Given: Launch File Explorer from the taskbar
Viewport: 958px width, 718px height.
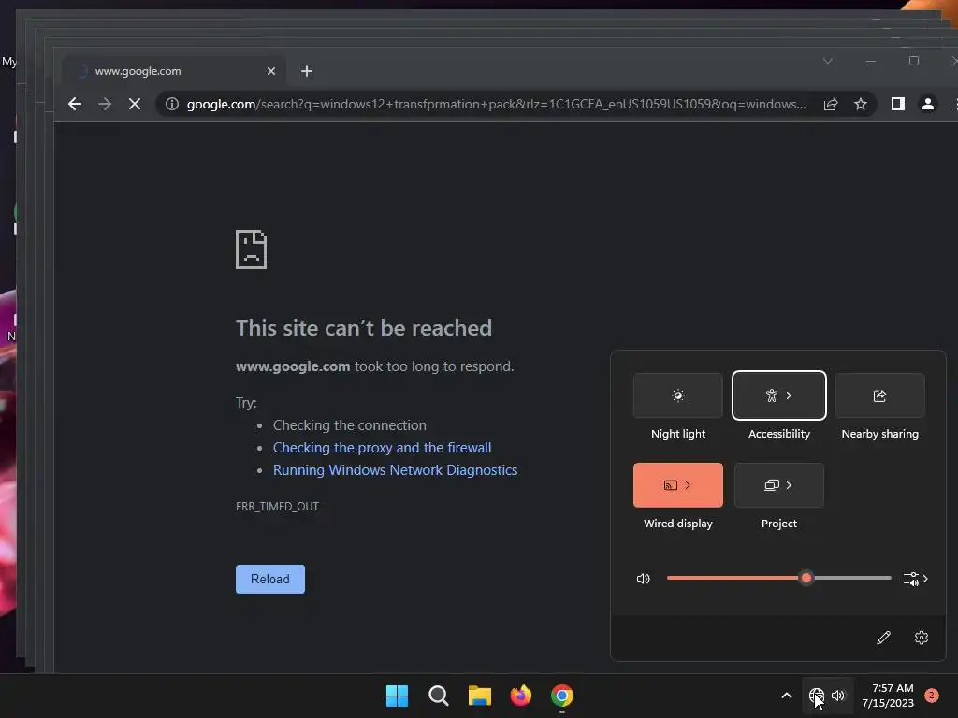Looking at the screenshot, I should [480, 696].
